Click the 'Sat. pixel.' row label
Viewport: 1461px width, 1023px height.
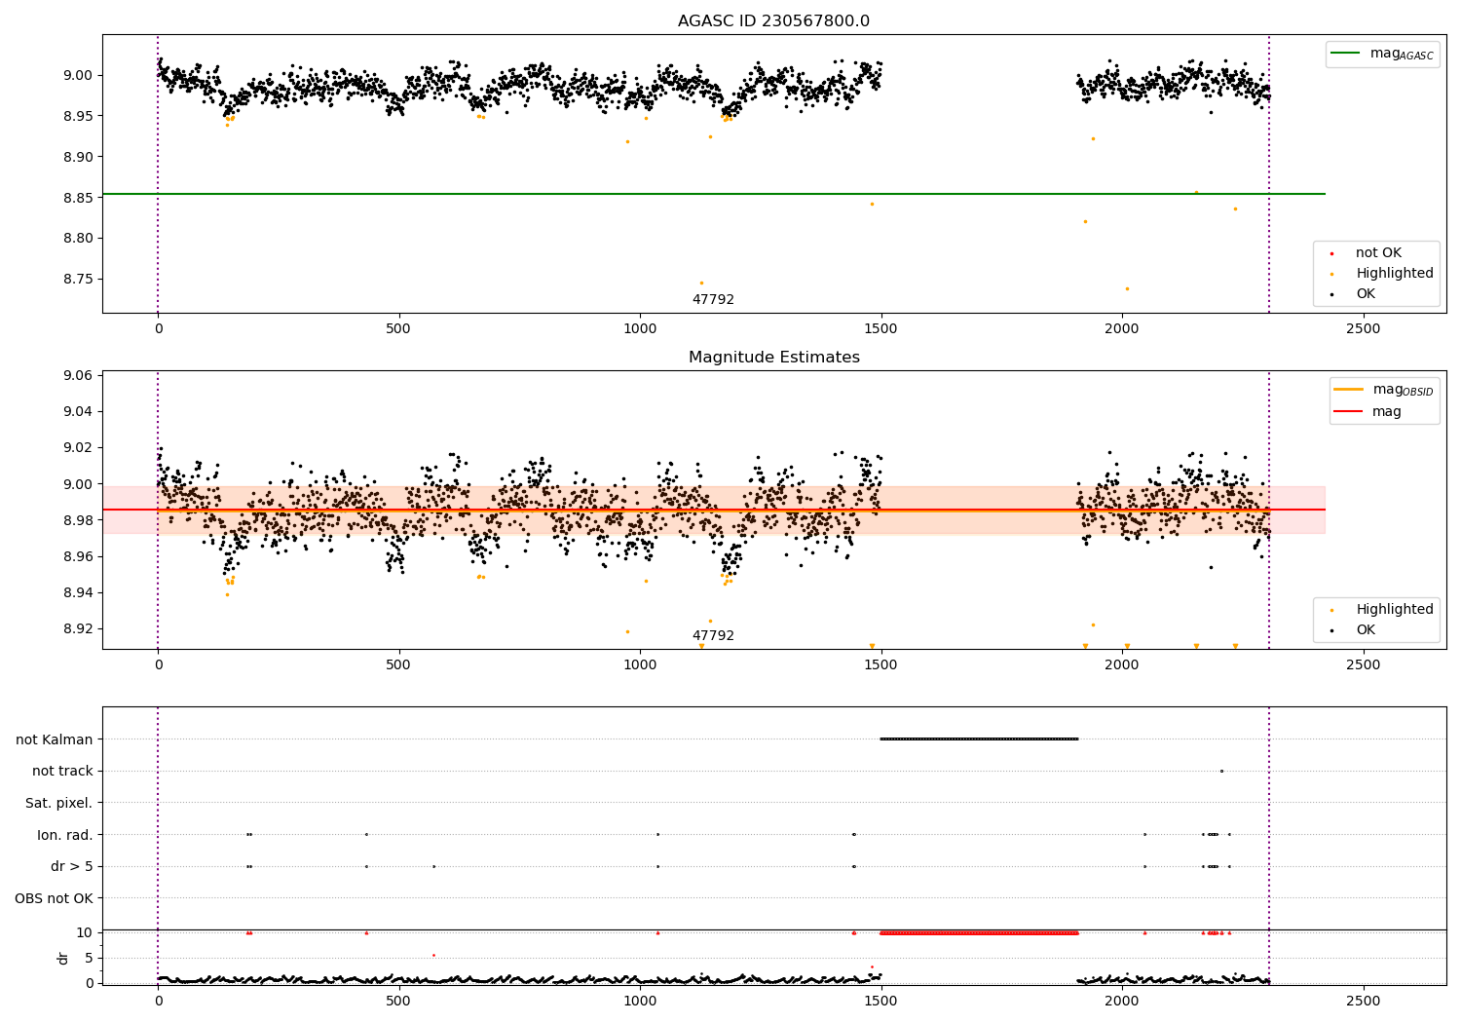(59, 803)
